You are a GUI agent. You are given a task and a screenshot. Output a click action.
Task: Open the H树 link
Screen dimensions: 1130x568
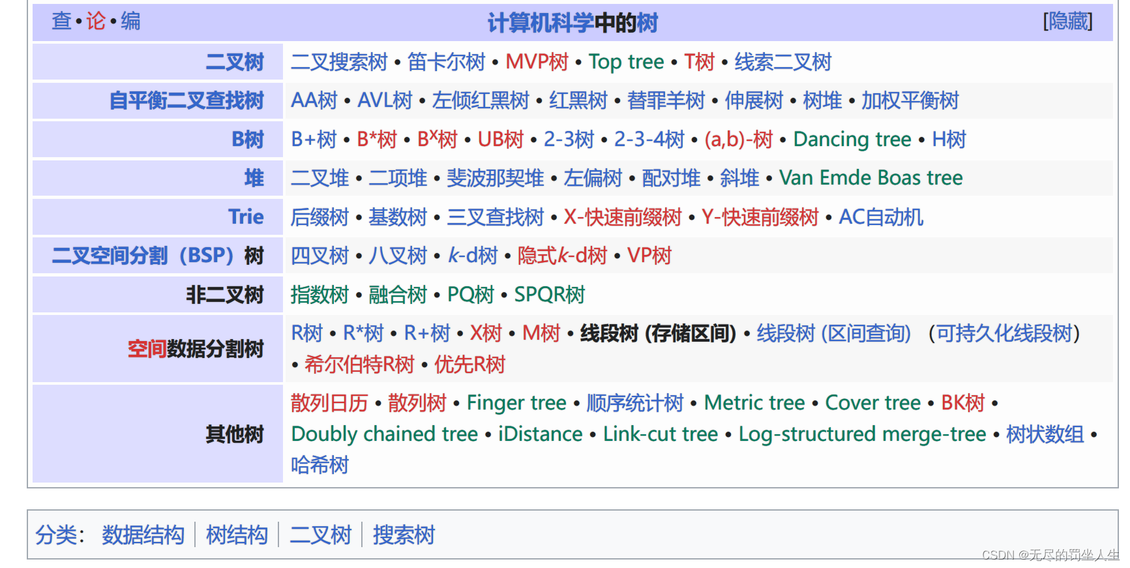tap(949, 139)
